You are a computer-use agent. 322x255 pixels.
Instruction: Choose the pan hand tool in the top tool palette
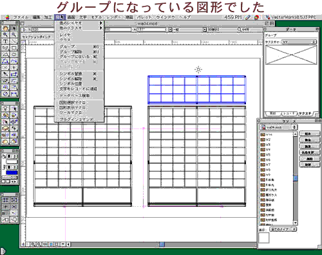point(5,28)
